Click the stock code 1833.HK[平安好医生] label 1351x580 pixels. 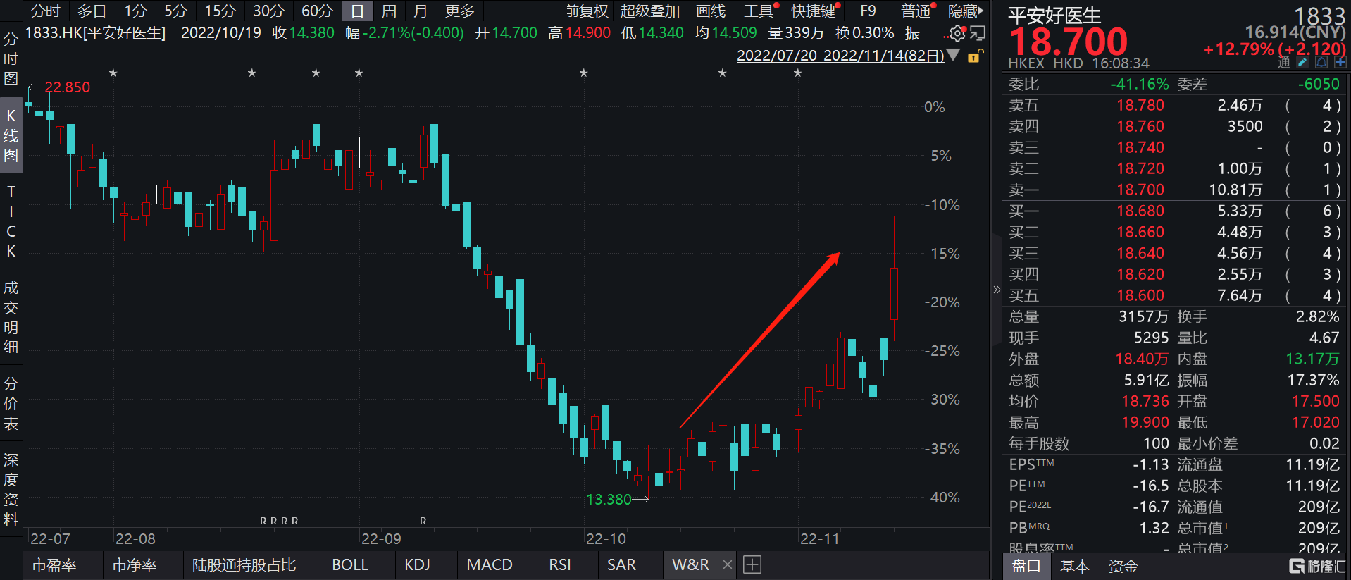click(95, 33)
